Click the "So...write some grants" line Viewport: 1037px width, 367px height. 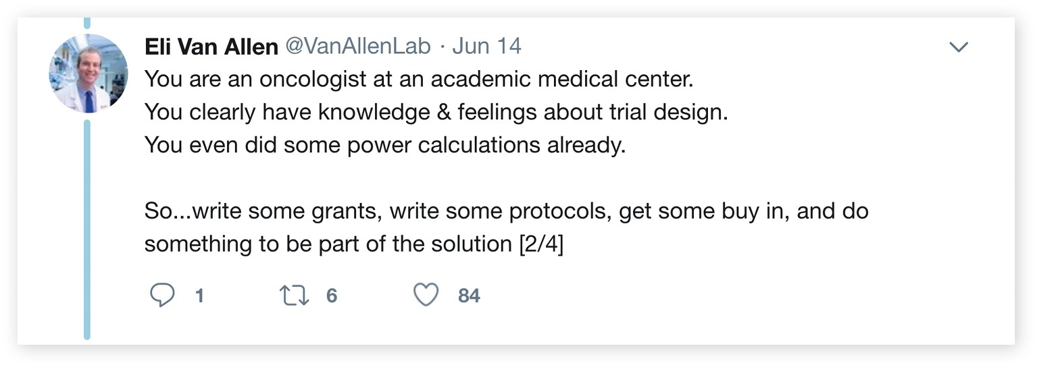pos(505,211)
